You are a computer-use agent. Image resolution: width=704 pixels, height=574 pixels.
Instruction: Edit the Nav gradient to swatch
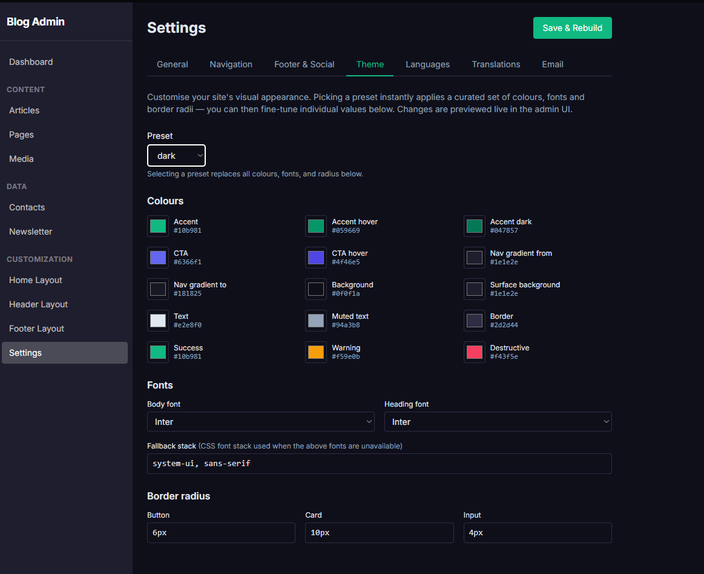coord(158,289)
